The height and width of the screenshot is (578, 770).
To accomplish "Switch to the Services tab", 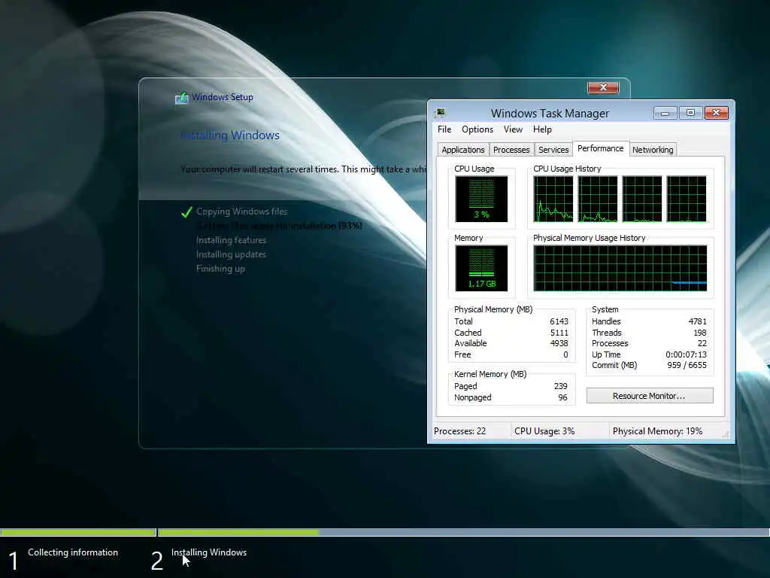I will pos(553,150).
